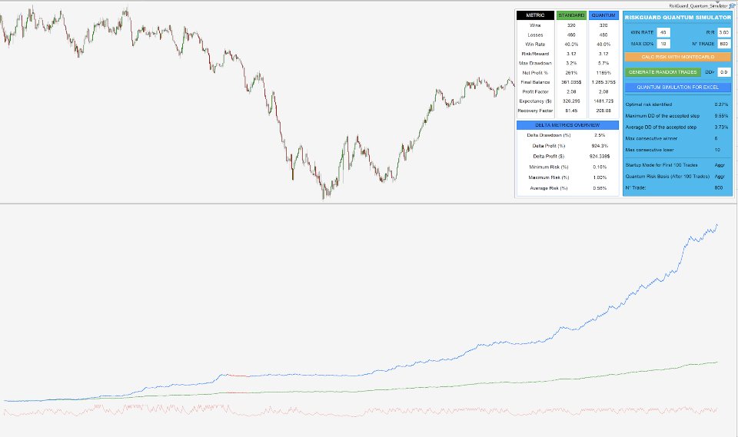
Task: Select the MAX DD% input box
Action: click(663, 44)
